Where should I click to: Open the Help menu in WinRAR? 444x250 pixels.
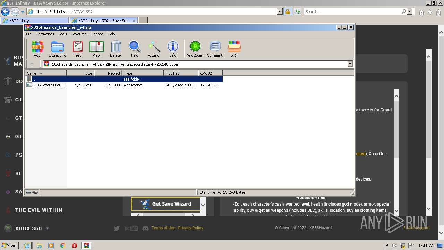pyautogui.click(x=111, y=34)
